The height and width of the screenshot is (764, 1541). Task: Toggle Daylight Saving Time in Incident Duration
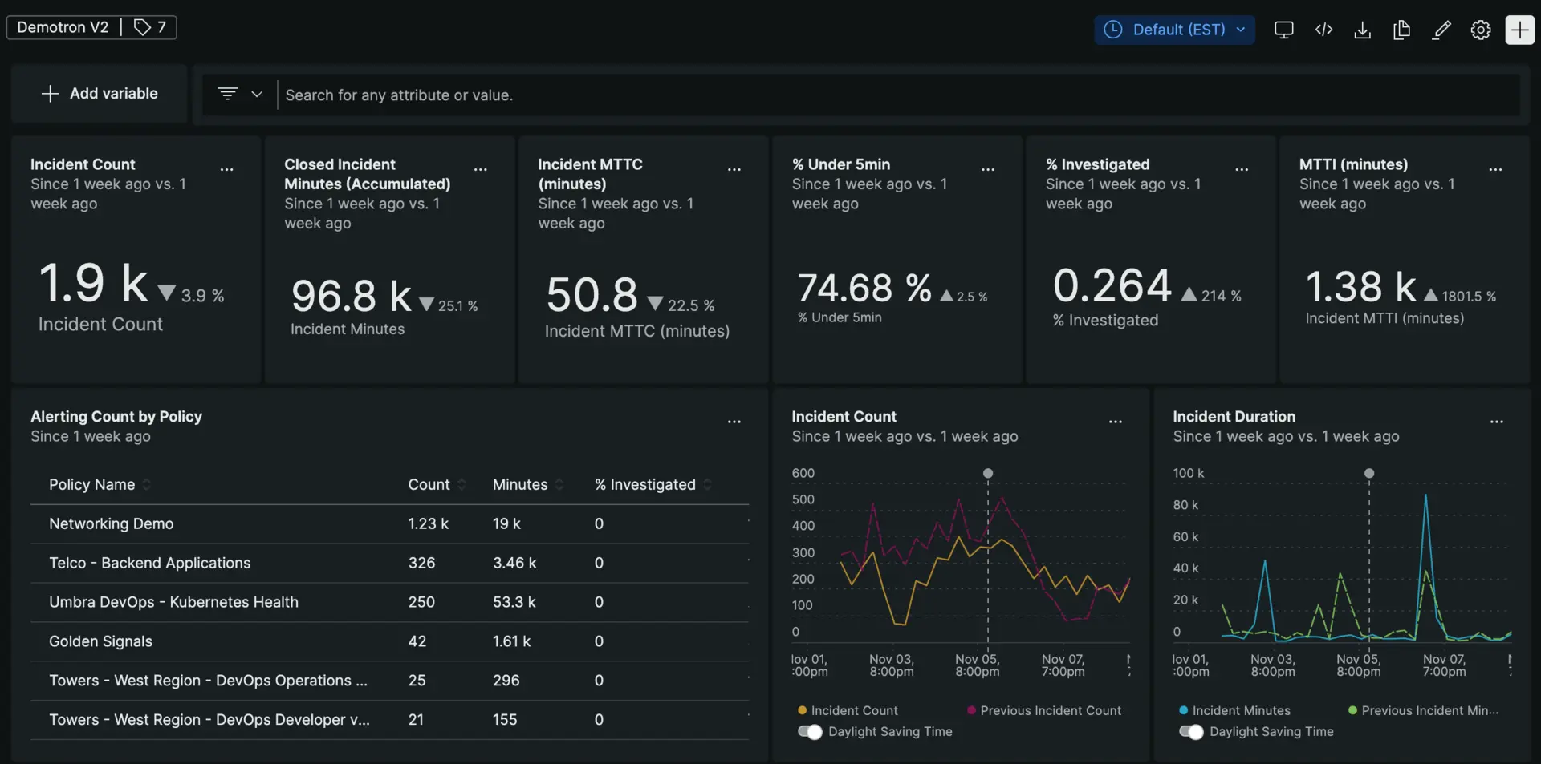[1191, 732]
